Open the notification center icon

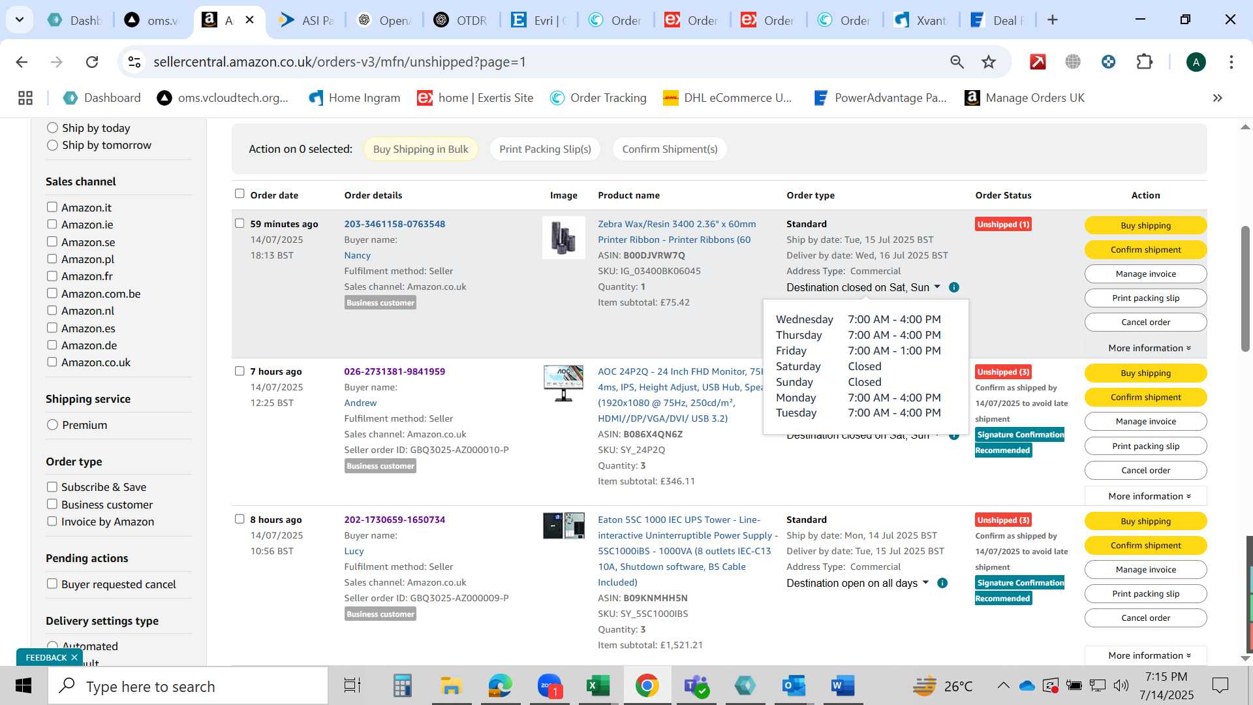coord(1220,685)
